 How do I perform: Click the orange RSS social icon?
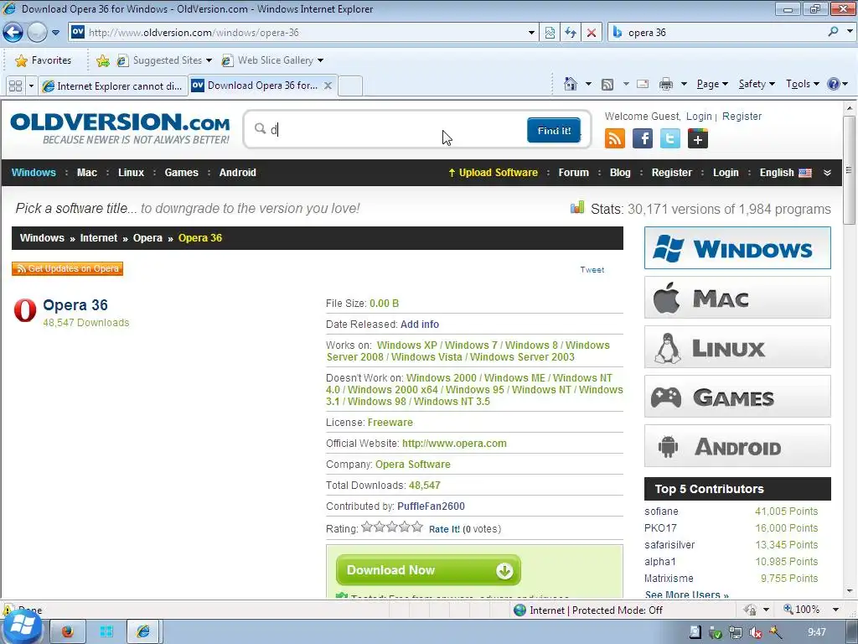(614, 138)
